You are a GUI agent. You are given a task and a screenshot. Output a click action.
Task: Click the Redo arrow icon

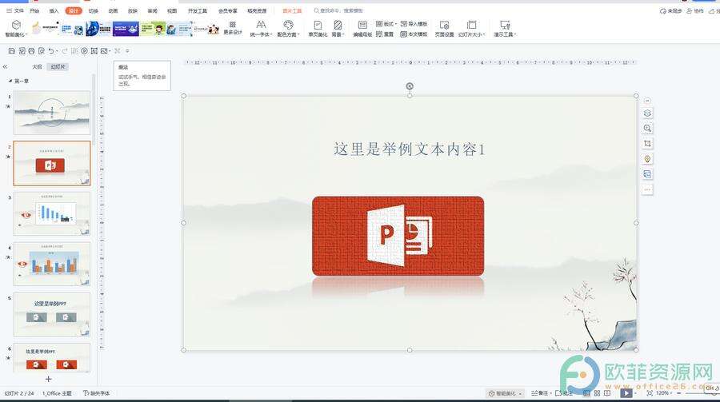coord(64,51)
